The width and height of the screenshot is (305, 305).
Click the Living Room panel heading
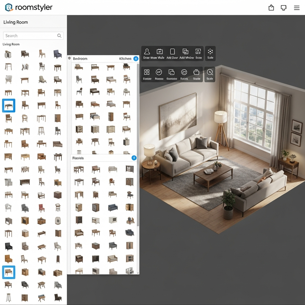(x=15, y=22)
